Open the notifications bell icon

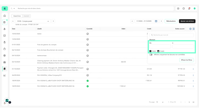coord(189,8)
